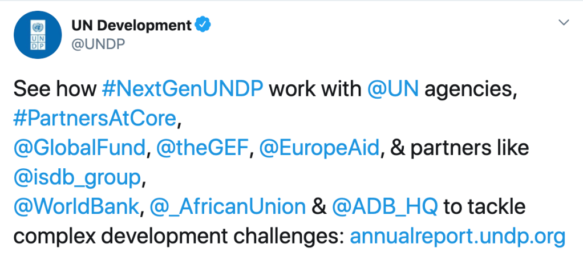Open the tweet options chevron menu

(564, 23)
